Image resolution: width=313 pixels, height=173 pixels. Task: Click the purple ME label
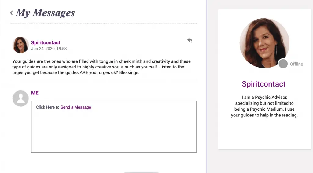coord(35,93)
